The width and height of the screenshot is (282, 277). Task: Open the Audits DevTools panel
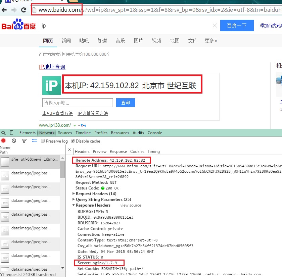point(138,133)
